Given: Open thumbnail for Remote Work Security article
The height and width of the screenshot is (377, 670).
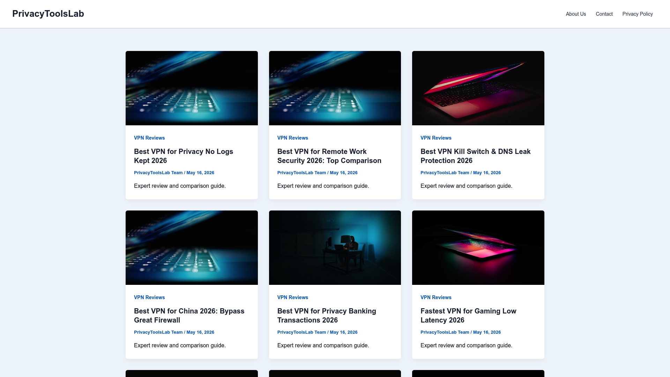Looking at the screenshot, I should coord(335,88).
